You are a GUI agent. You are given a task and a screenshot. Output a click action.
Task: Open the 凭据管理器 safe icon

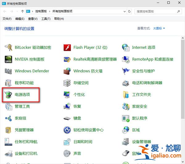[x=8, y=130]
